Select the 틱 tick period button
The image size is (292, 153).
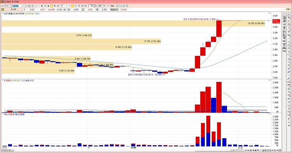coord(55,6)
